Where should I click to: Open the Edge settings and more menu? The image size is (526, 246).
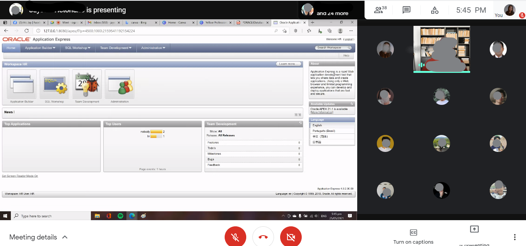pos(351,30)
